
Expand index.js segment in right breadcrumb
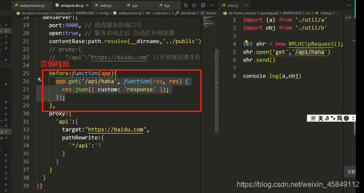326,13
